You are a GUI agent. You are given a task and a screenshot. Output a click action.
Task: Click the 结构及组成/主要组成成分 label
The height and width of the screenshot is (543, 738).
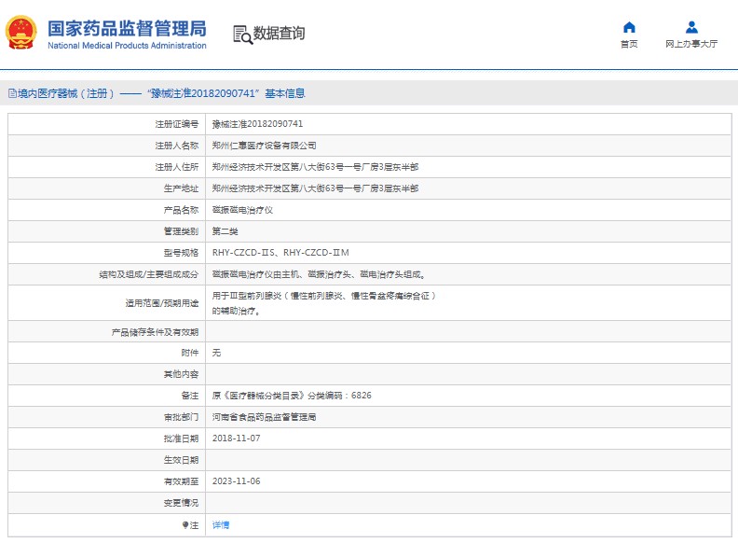[x=149, y=274]
